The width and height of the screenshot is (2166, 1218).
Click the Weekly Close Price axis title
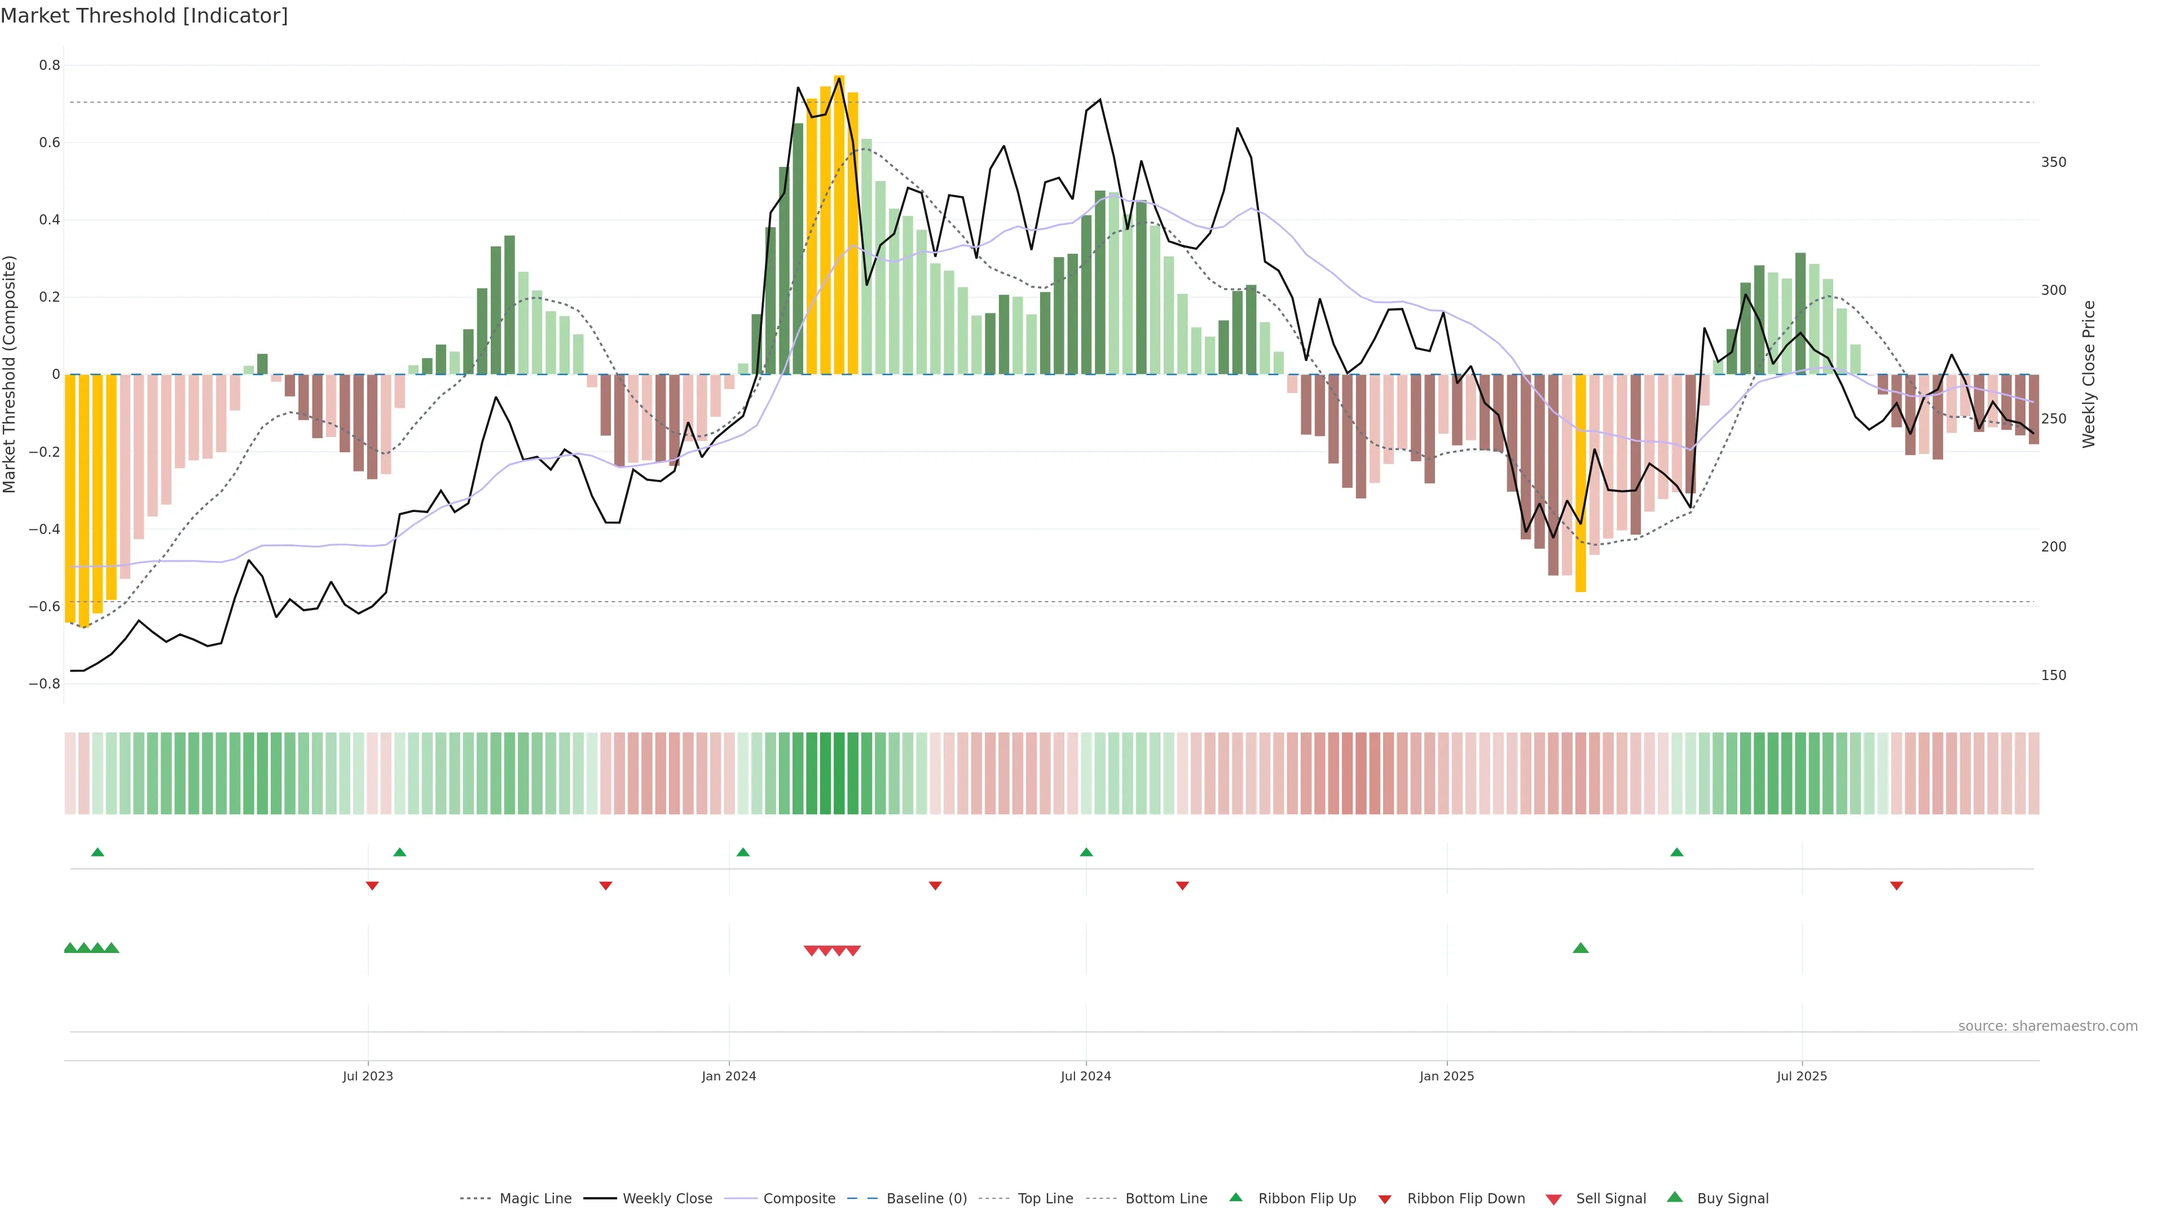2089,374
